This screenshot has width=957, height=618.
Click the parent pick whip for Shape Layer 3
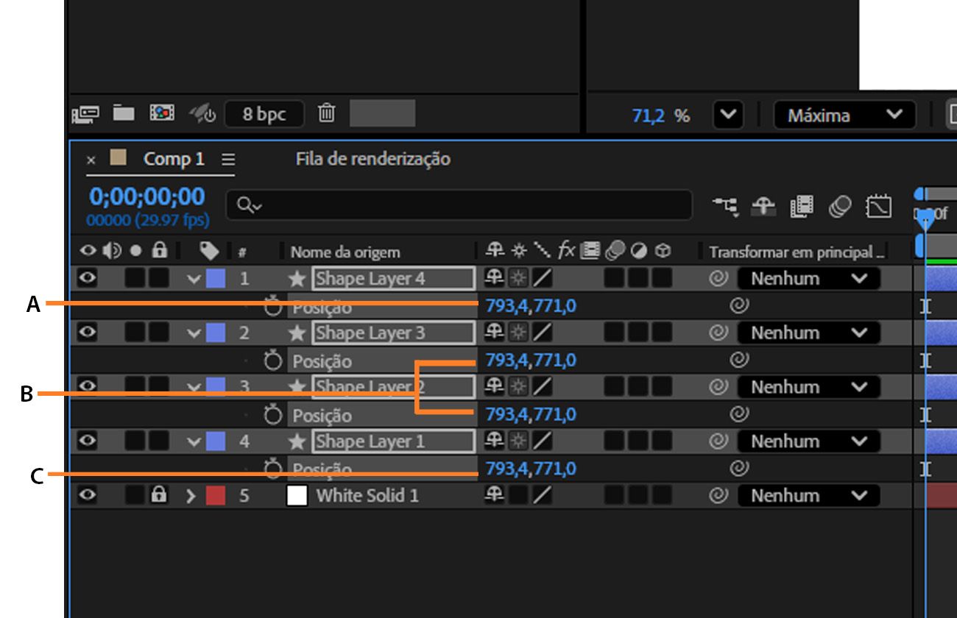point(718,333)
